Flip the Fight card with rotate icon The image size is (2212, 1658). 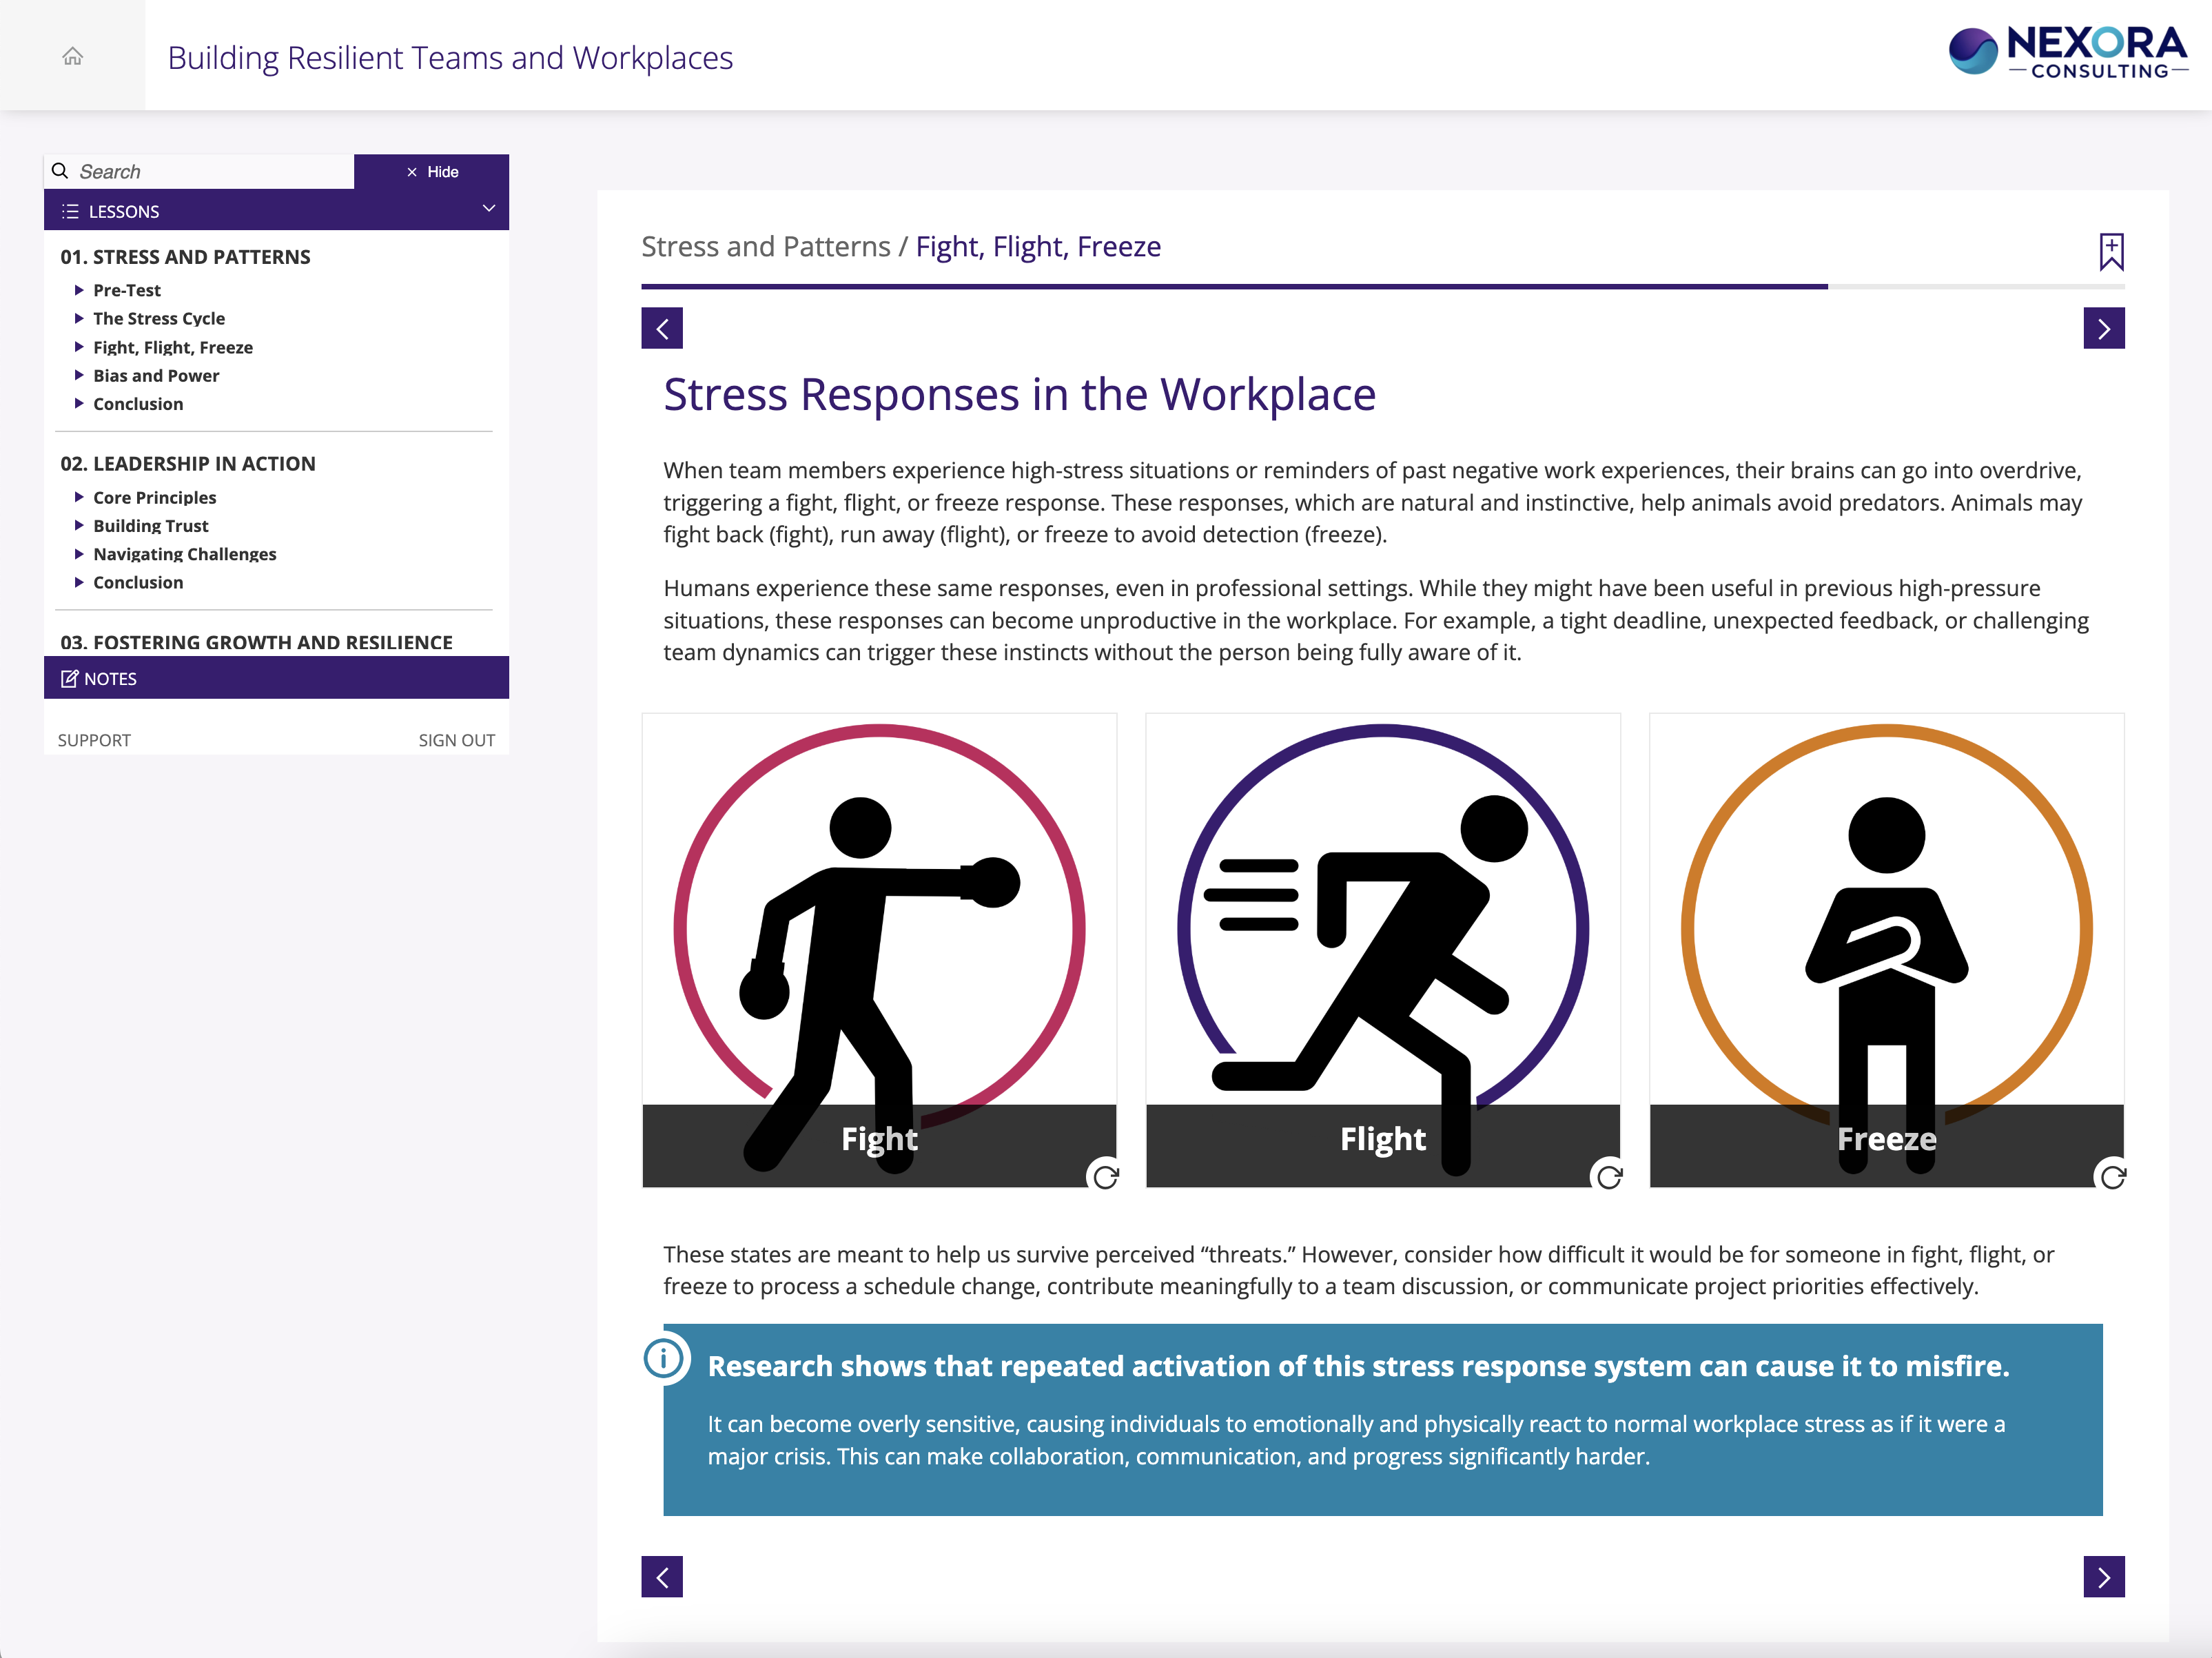pyautogui.click(x=1105, y=1177)
